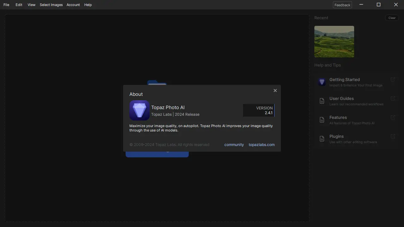
Task: Click the User Guides document icon
Action: [322, 101]
